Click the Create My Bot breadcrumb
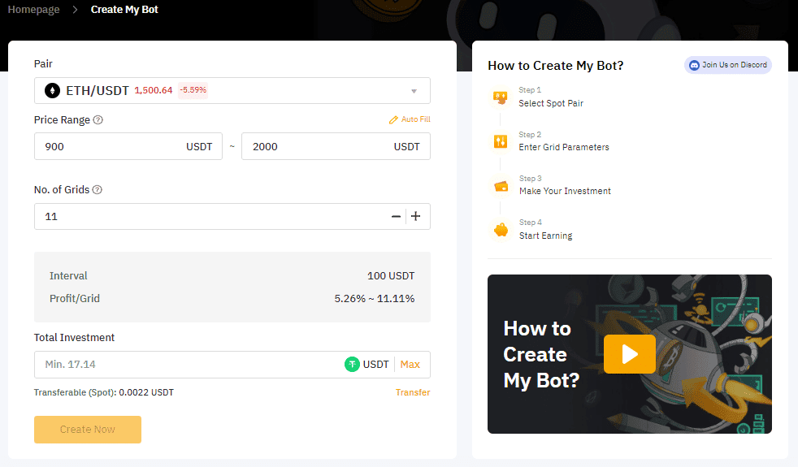 pyautogui.click(x=124, y=10)
